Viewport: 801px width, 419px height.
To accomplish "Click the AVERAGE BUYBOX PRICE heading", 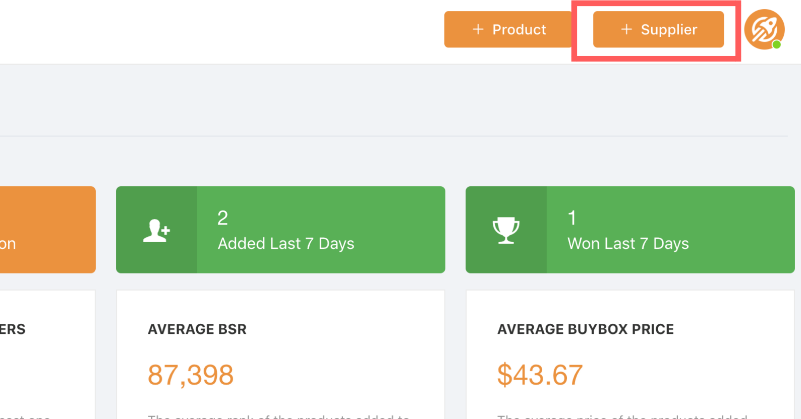I will (585, 329).
